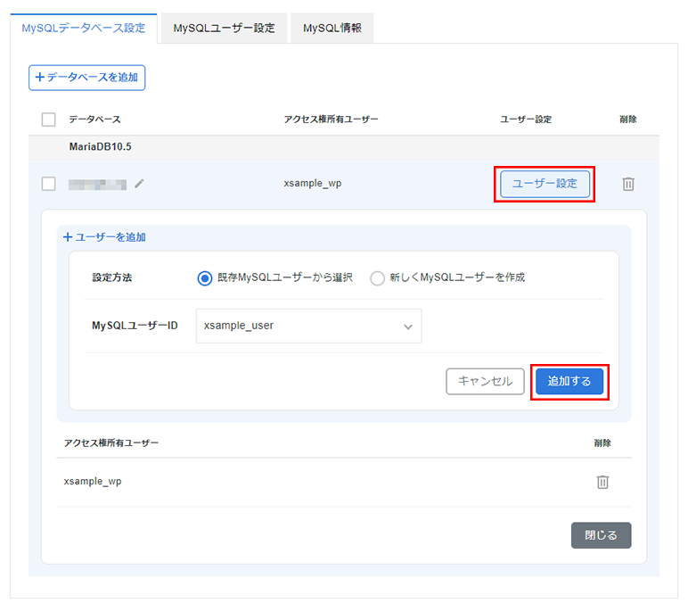Click the 閉じる button
The width and height of the screenshot is (688, 612).
pyautogui.click(x=602, y=535)
